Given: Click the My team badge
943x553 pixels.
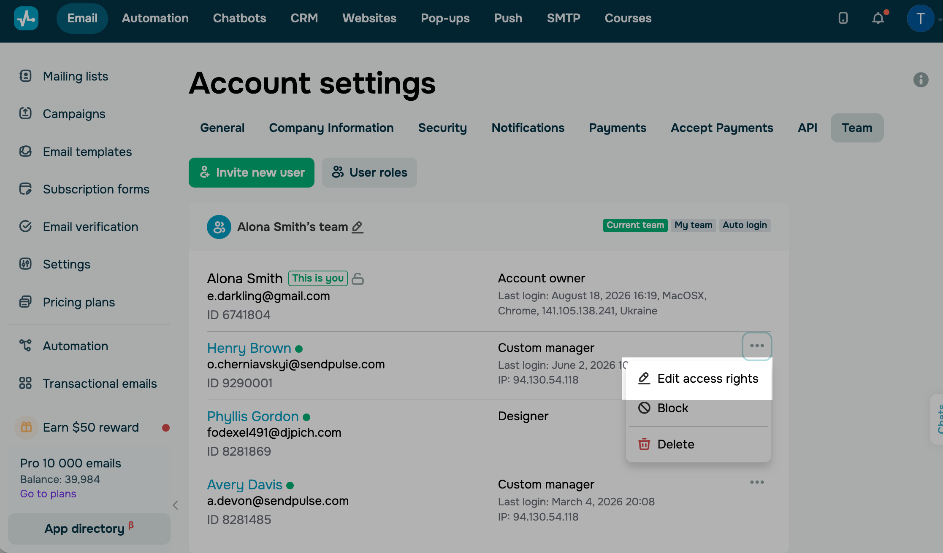Looking at the screenshot, I should coord(694,225).
